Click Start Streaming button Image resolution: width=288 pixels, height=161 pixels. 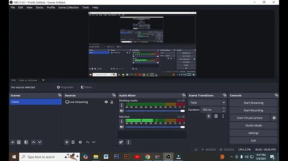[x=254, y=103]
